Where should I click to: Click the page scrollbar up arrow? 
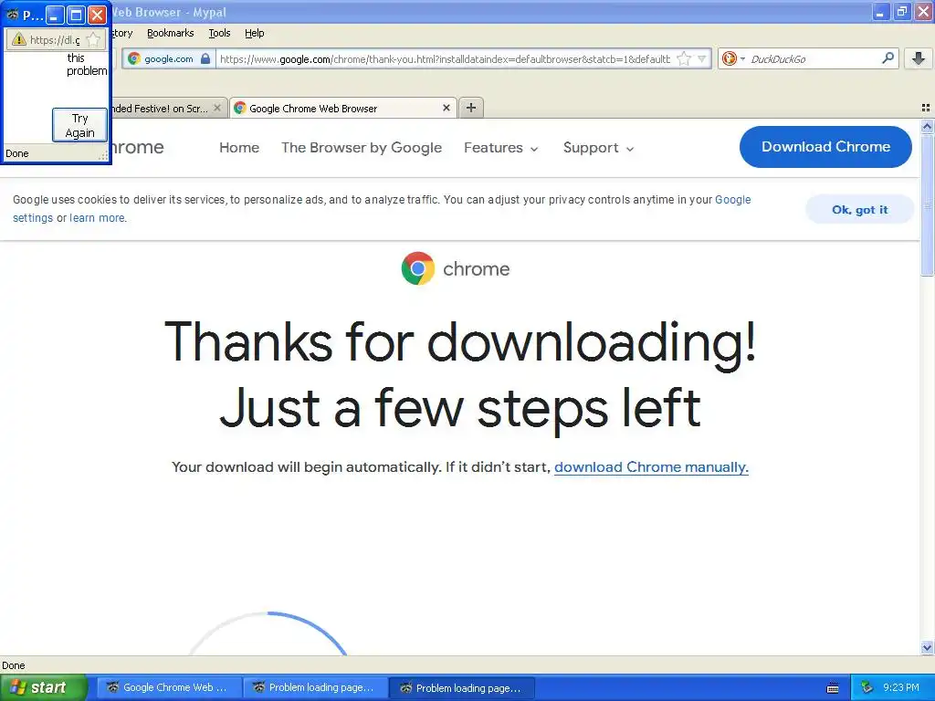coord(927,126)
